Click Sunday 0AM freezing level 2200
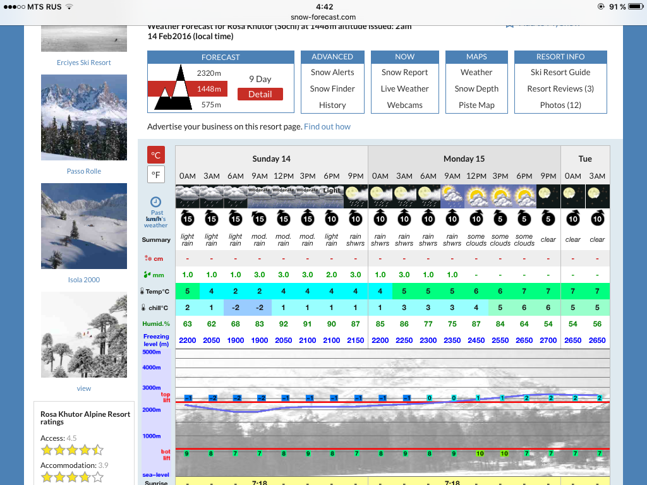 (187, 340)
